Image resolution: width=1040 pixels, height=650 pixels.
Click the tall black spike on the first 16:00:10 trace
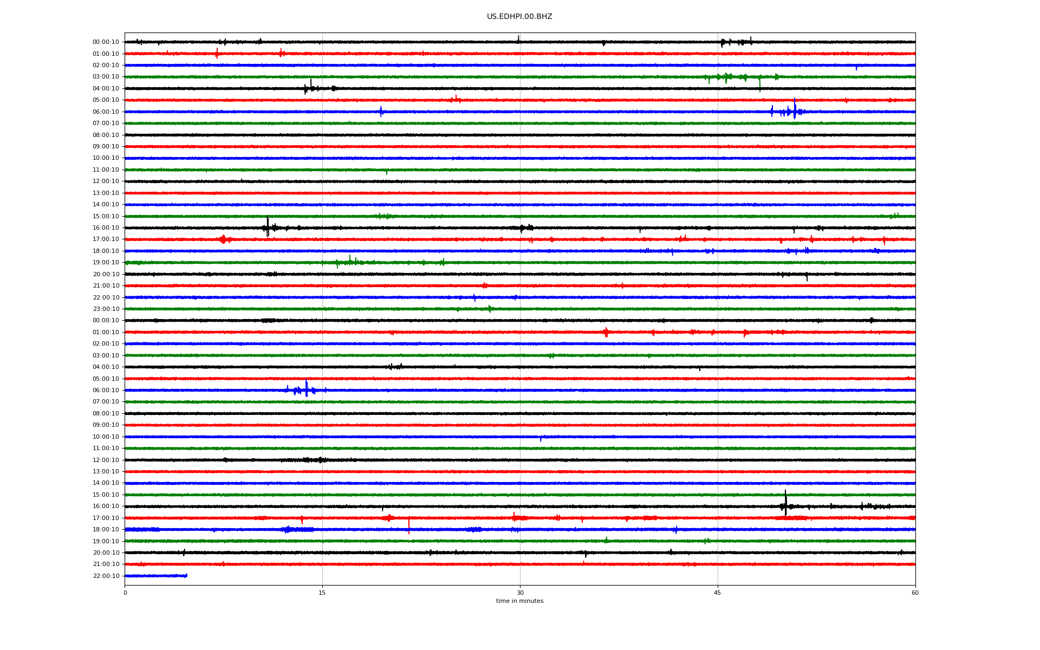tap(268, 226)
